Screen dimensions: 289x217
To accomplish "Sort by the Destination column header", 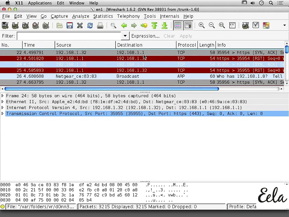I will [x=146, y=45].
